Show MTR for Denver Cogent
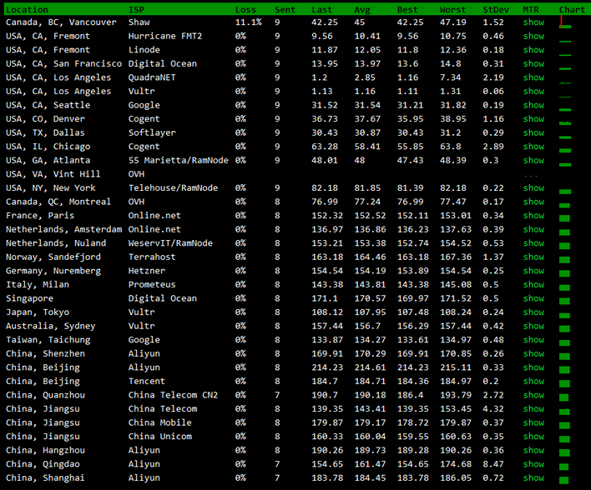 point(533,119)
